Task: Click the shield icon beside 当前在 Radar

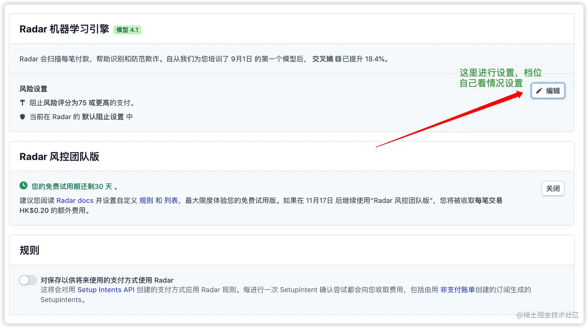Action: 23,117
